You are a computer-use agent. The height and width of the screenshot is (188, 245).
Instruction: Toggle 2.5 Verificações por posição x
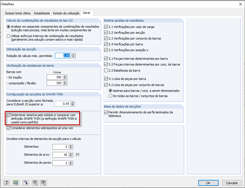106,50
